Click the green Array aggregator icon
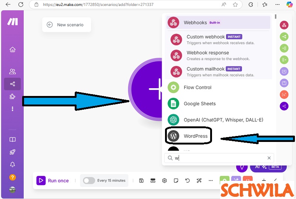 pos(284,48)
